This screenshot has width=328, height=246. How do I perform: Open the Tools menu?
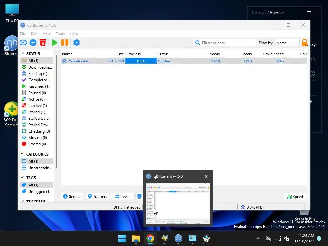pos(60,34)
